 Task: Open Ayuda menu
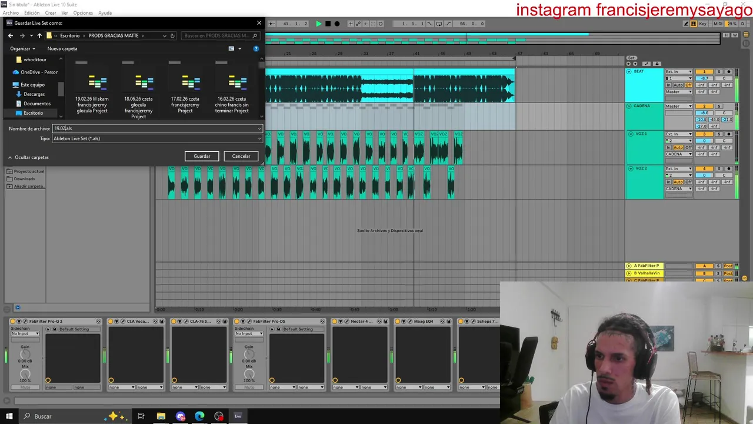(105, 13)
